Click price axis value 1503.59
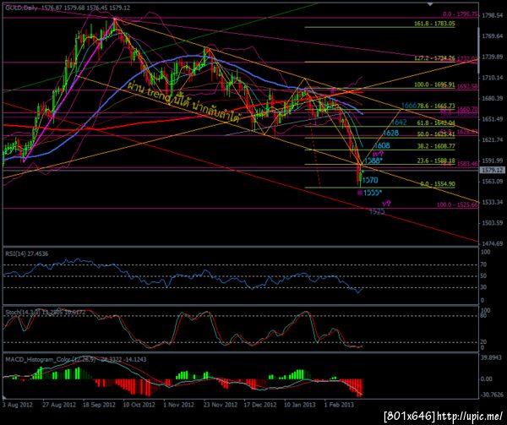The width and height of the screenshot is (507, 425). tap(492, 223)
